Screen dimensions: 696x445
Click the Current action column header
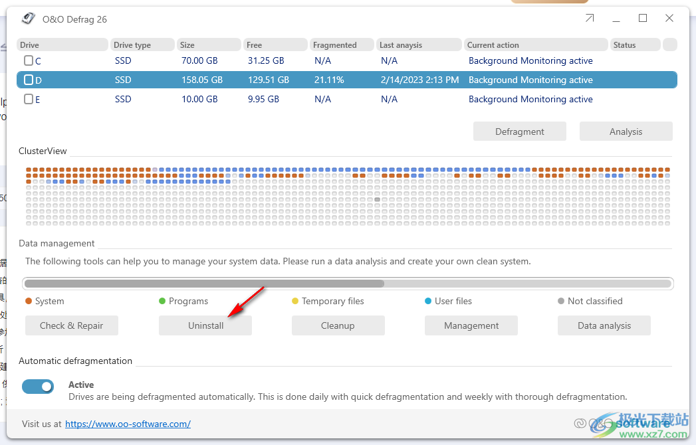tap(536, 44)
